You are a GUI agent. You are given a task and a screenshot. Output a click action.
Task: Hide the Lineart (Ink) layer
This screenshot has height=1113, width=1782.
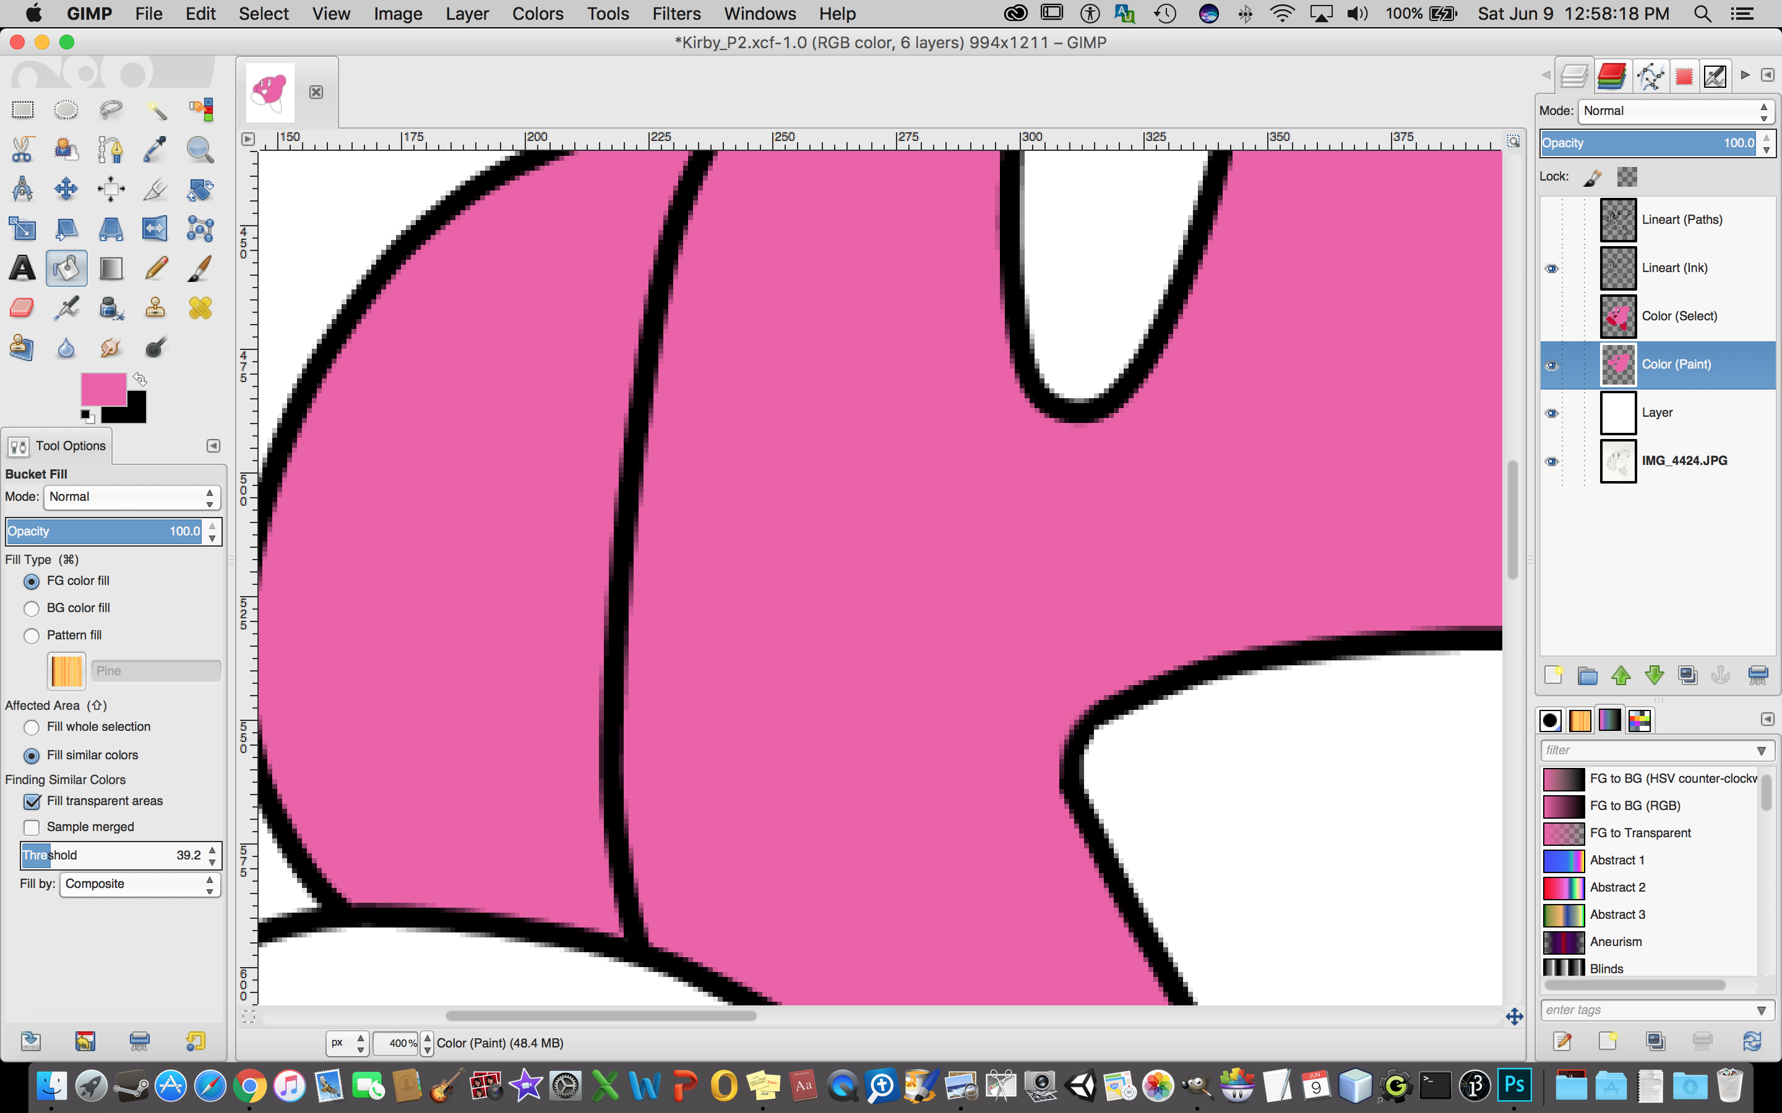1552,269
